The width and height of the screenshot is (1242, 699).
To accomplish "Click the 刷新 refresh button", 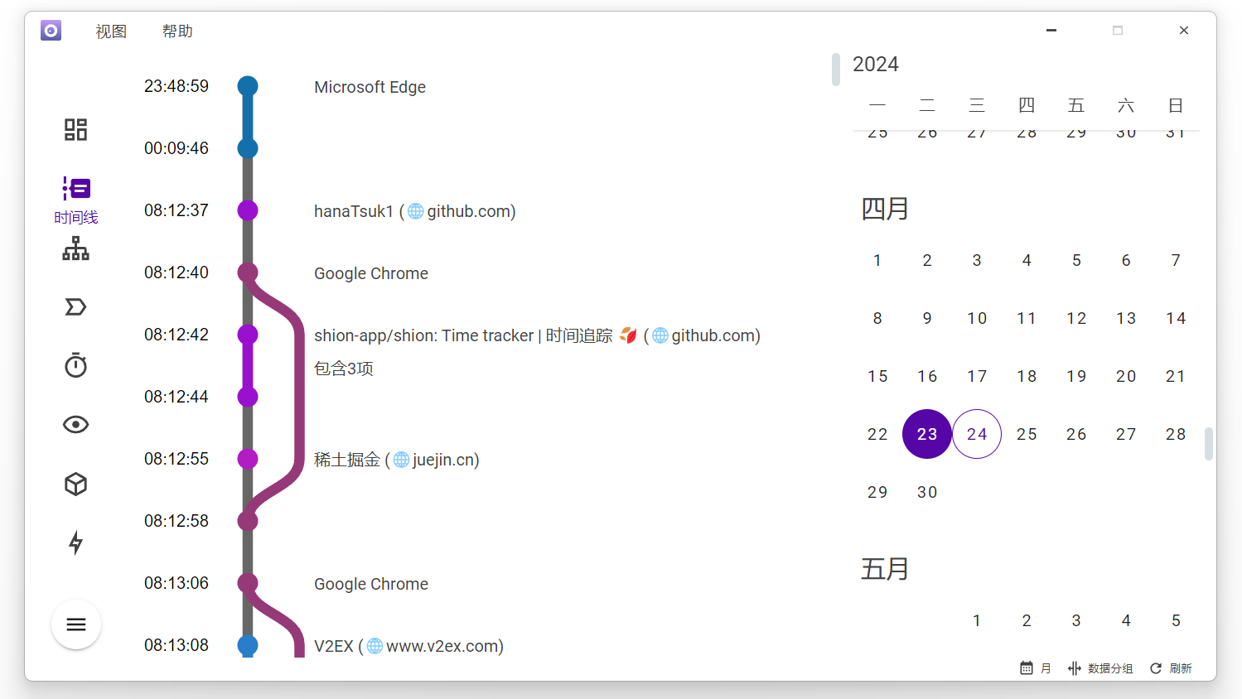I will click(x=1171, y=668).
